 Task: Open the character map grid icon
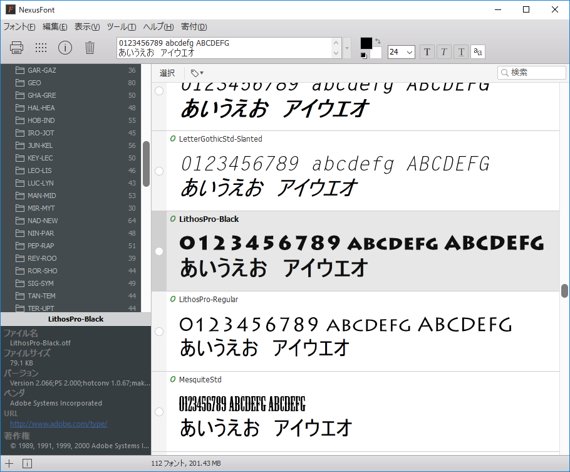[40, 48]
